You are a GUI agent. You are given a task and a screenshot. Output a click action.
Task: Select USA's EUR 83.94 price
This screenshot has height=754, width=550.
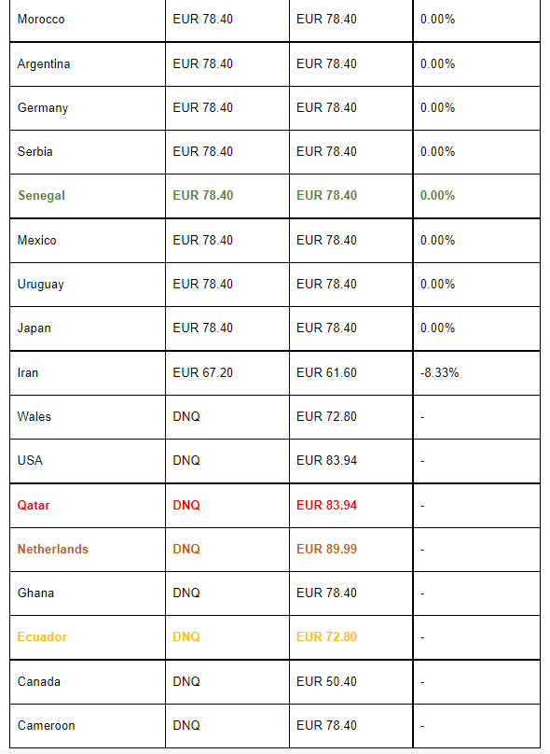click(x=326, y=461)
